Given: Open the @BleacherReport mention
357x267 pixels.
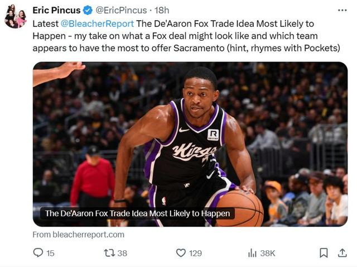Looking at the screenshot, I should click(97, 23).
